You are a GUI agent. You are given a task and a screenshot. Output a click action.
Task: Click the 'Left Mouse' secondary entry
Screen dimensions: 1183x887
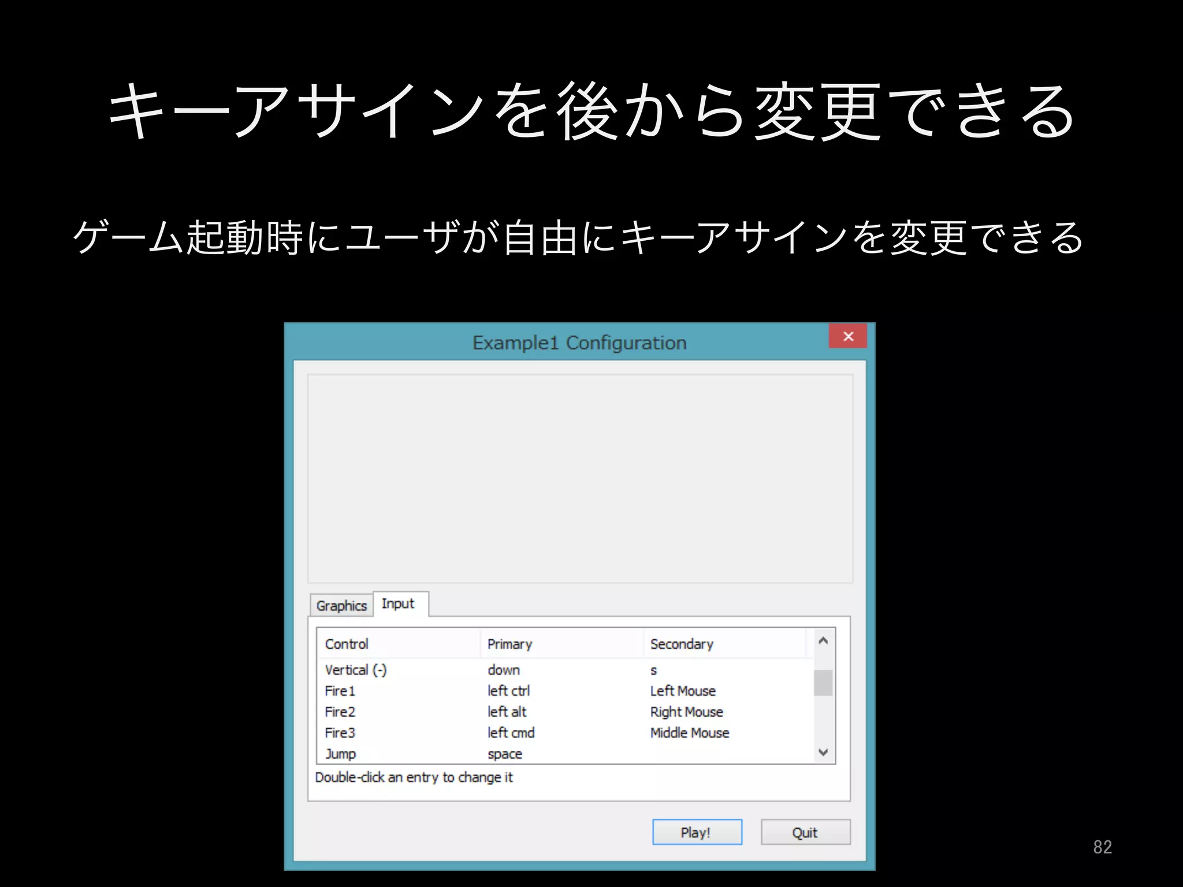point(683,691)
